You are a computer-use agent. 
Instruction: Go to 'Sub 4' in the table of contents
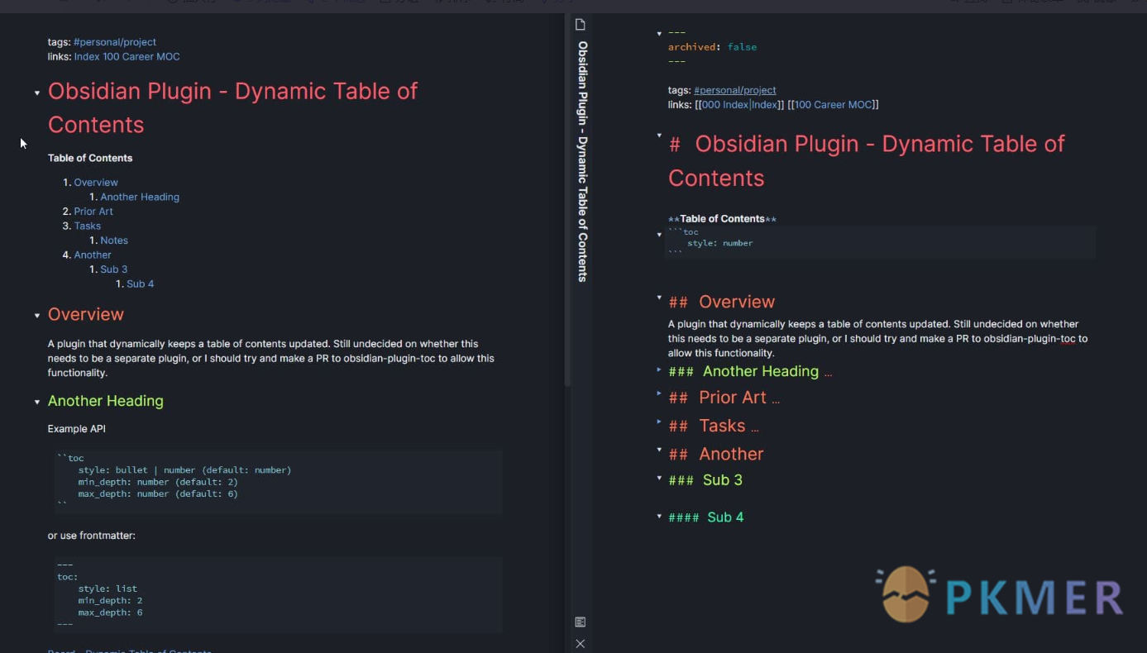click(x=140, y=284)
